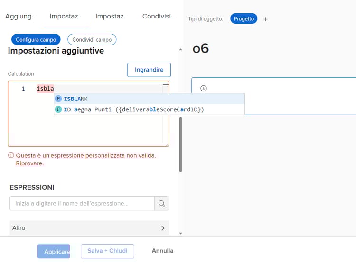Click the E icon beside ISBLANK
Viewport: 356px width, 263px height.
(58, 99)
